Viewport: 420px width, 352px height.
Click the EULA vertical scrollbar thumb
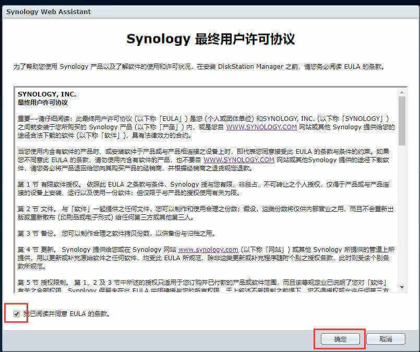pos(402,120)
